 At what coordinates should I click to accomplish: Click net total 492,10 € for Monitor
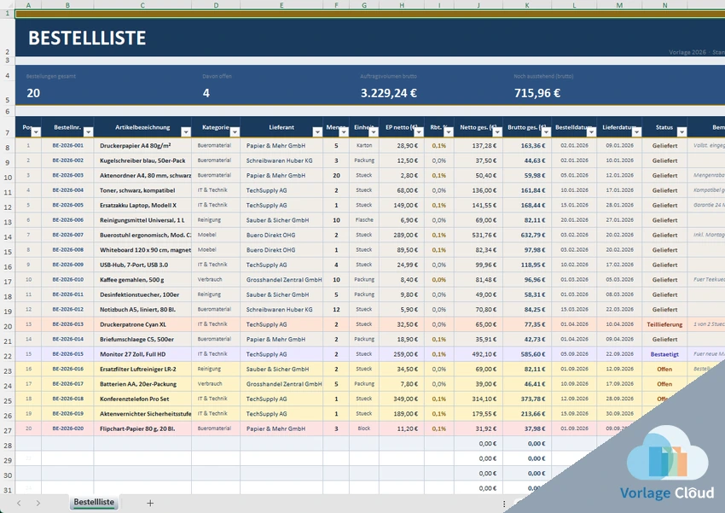(x=485, y=354)
